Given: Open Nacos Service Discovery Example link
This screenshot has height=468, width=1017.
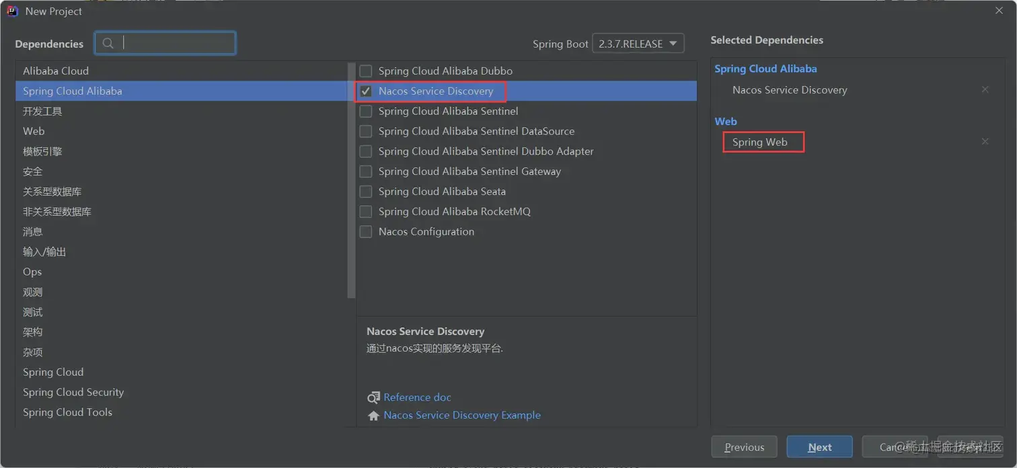Looking at the screenshot, I should pyautogui.click(x=462, y=416).
